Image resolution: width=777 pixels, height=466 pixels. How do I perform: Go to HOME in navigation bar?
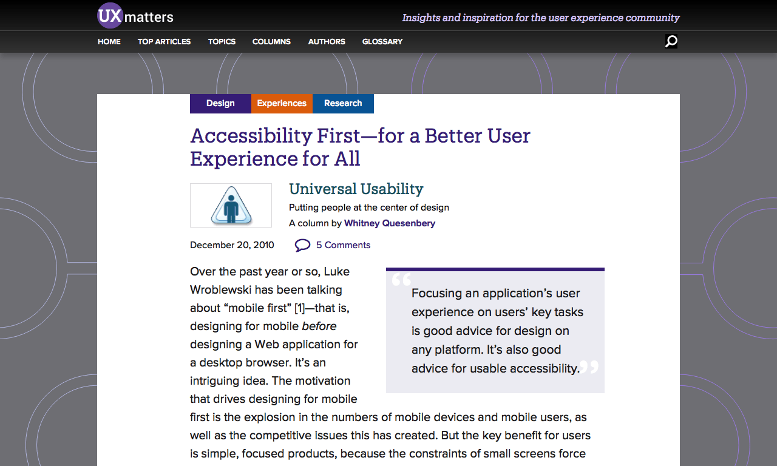coord(109,42)
